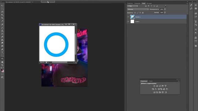The width and height of the screenshot is (198, 111).
Task: Switch to the Стили tab
Action: click(x=151, y=81)
